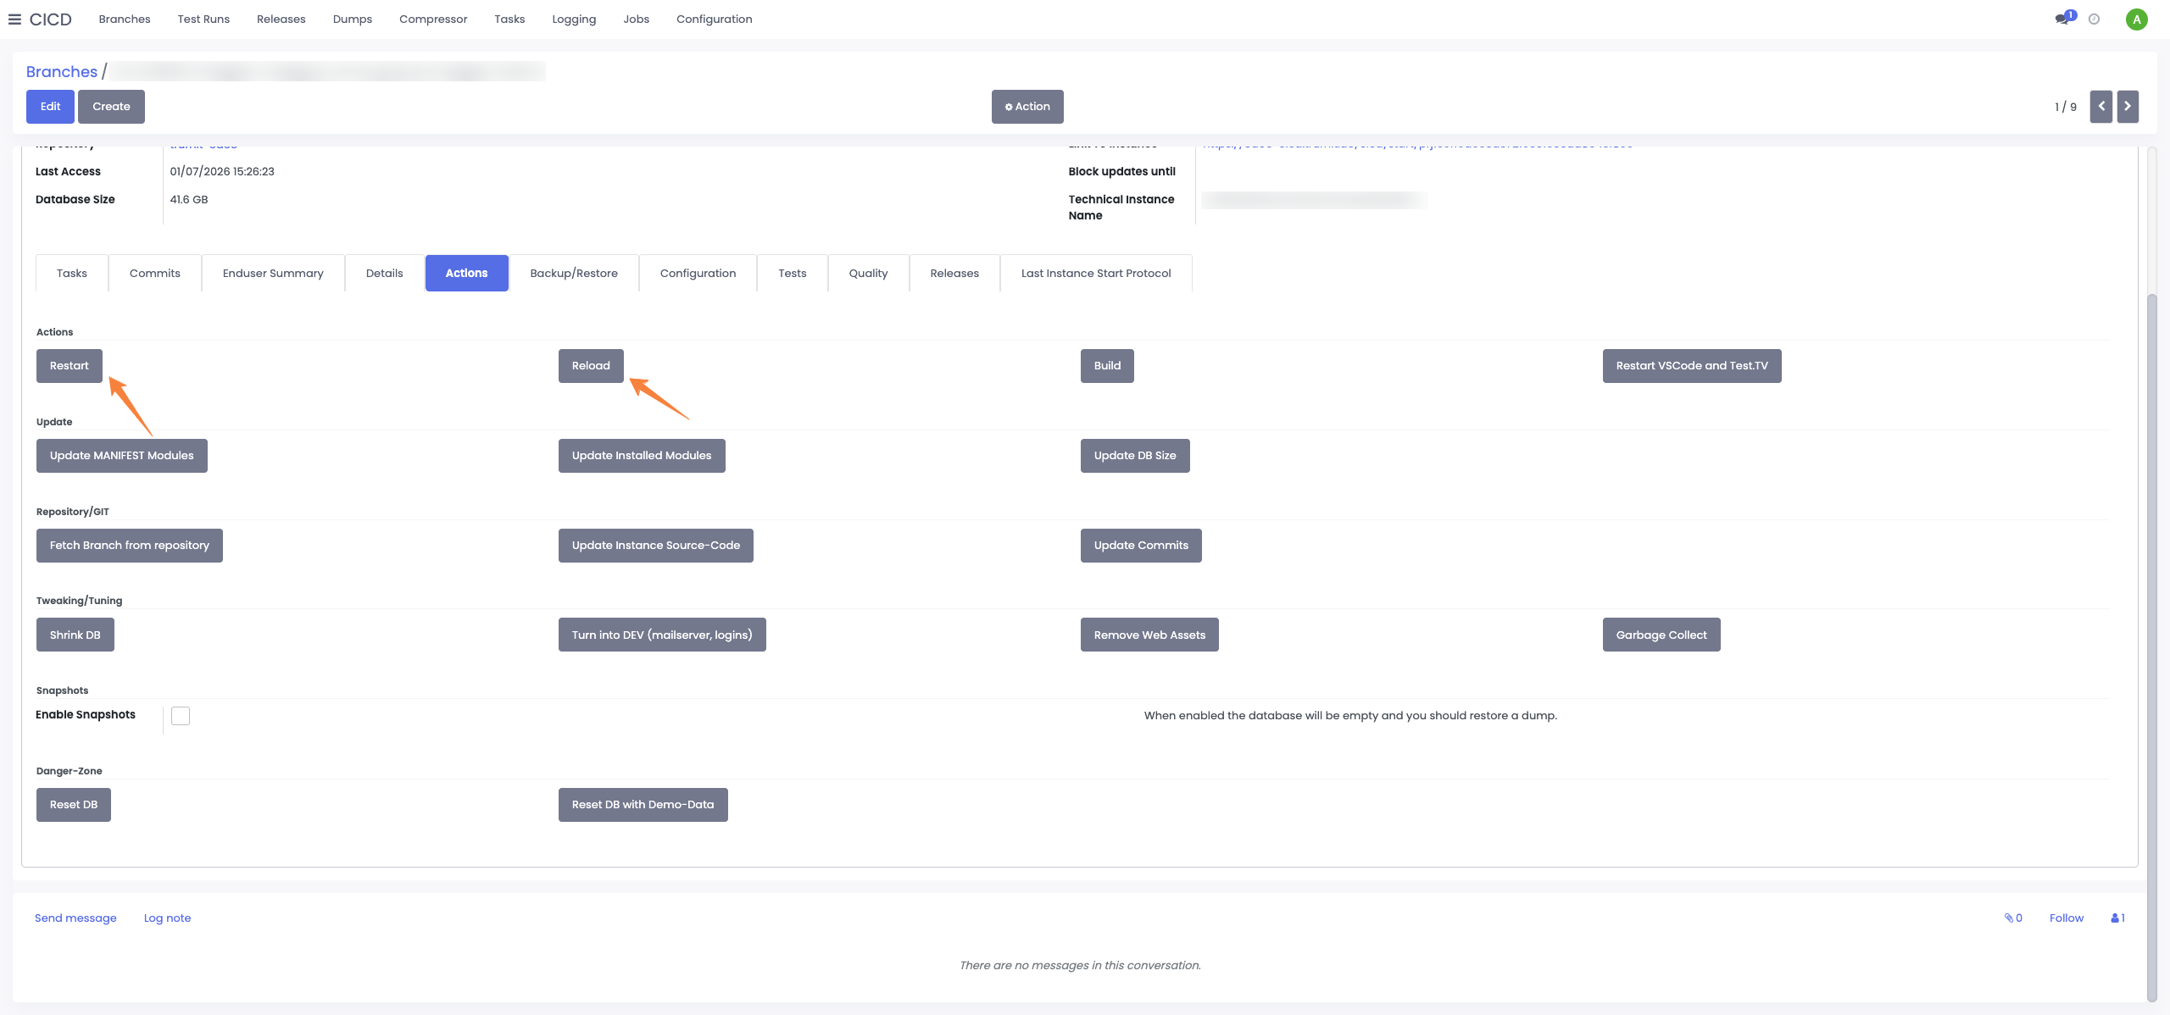Screen dimensions: 2170x1015
Task: Switch to the Commits tab
Action: (155, 273)
